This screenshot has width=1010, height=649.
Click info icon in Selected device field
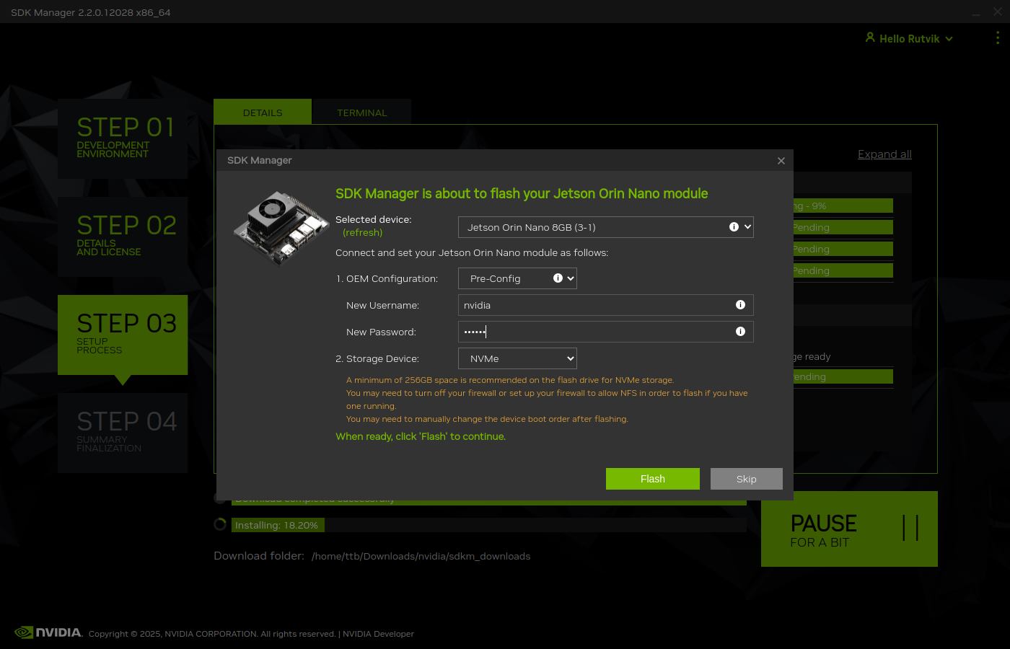coord(734,227)
